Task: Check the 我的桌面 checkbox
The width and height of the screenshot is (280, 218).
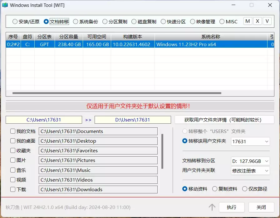Action: point(13,141)
